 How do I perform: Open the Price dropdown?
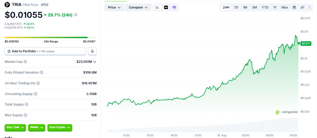[x=114, y=7]
